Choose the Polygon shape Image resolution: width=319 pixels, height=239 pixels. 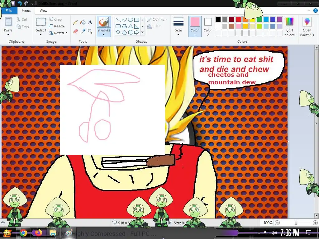(124, 26)
